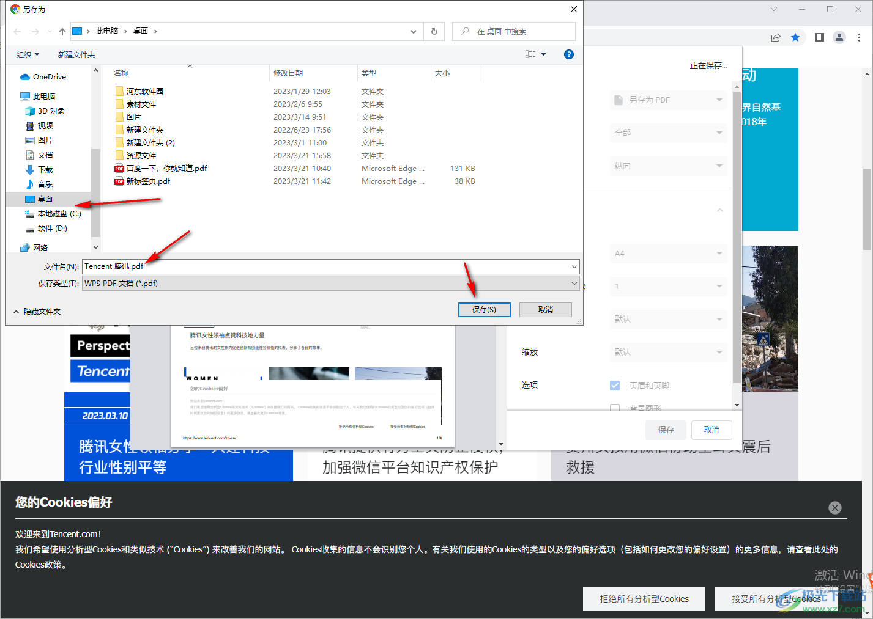The width and height of the screenshot is (873, 619).
Task: Select the 图片 folder in file list
Action: (133, 117)
